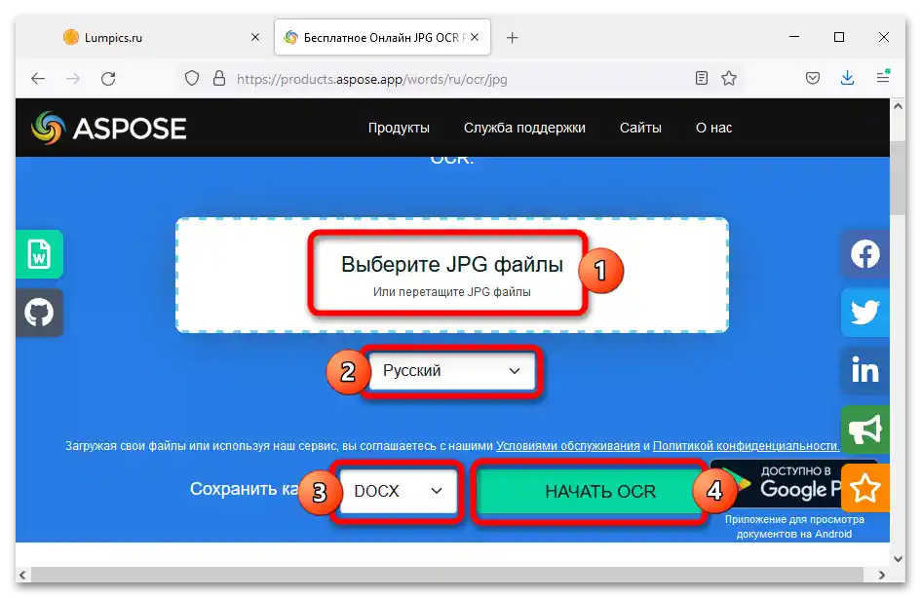Image resolution: width=921 pixels, height=598 pixels.
Task: Save page to Pocket
Action: coord(813,78)
